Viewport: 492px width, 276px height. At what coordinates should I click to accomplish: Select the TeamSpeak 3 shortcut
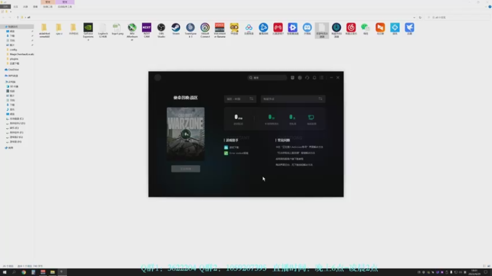191,31
